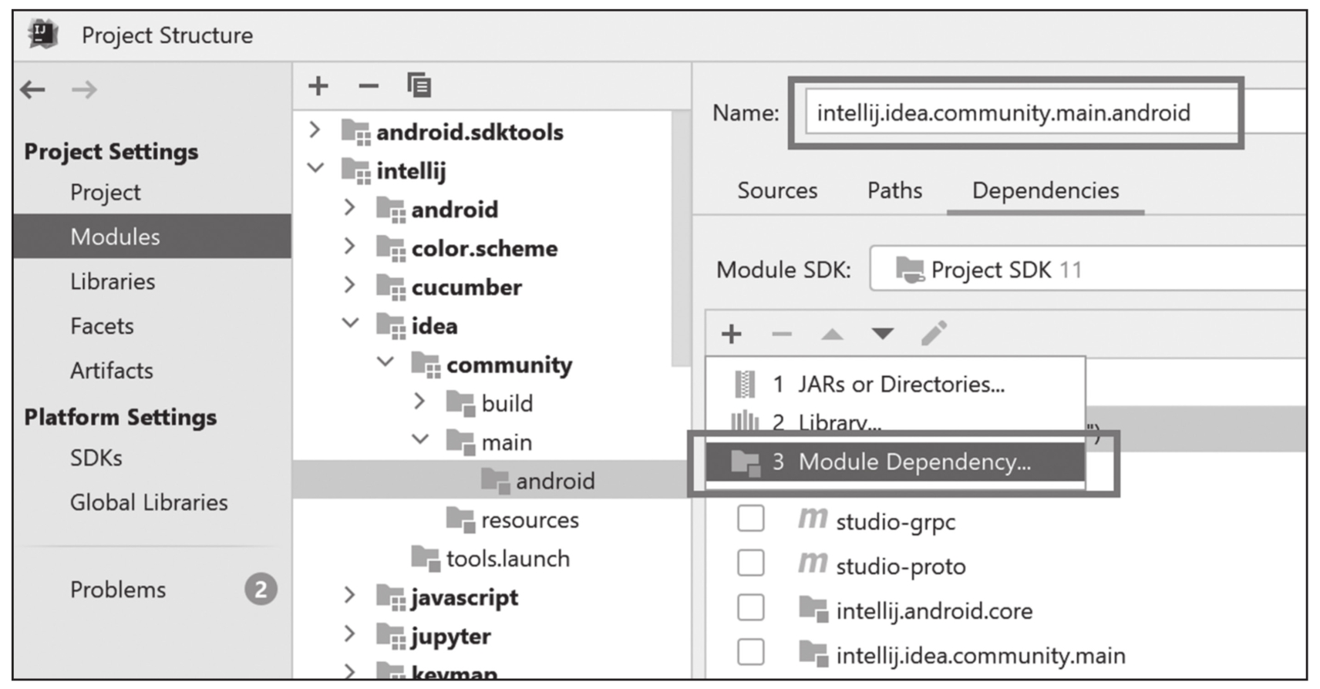Open the Problems page
Image resolution: width=1320 pixels, height=689 pixels.
(118, 590)
